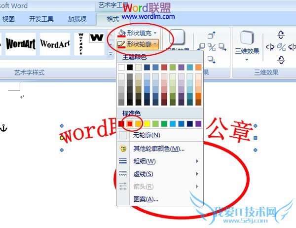
Task: Choose the vertical WordArt style thumbnail
Action: pyautogui.click(x=81, y=44)
